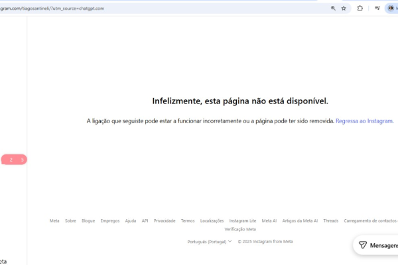The width and height of the screenshot is (398, 265).
Task: Go to the Blogue footer link
Action: [88, 221]
